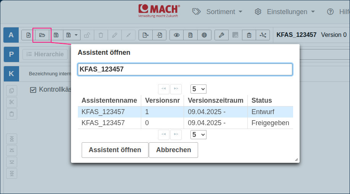Image resolution: width=350 pixels, height=194 pixels.
Task: Click the export arrow icon
Action: (145, 35)
